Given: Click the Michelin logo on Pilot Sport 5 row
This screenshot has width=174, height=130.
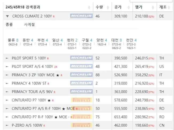Looking at the screenshot, I should tap(81, 58).
